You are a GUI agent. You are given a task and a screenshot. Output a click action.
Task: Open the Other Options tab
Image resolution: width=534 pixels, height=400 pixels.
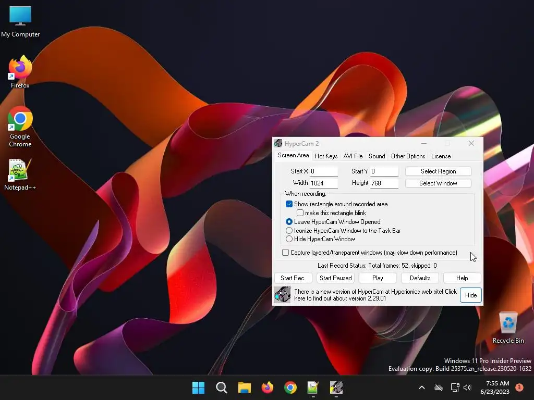408,156
